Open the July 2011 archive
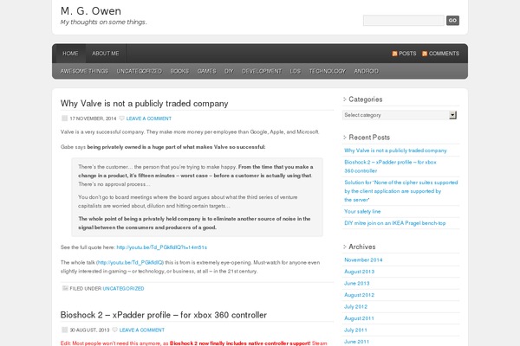Screen dimensions: 520x346 355,330
